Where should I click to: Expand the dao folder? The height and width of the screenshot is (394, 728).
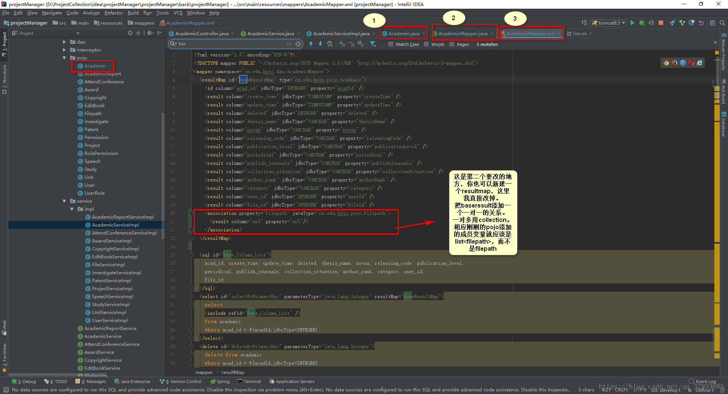(x=64, y=42)
